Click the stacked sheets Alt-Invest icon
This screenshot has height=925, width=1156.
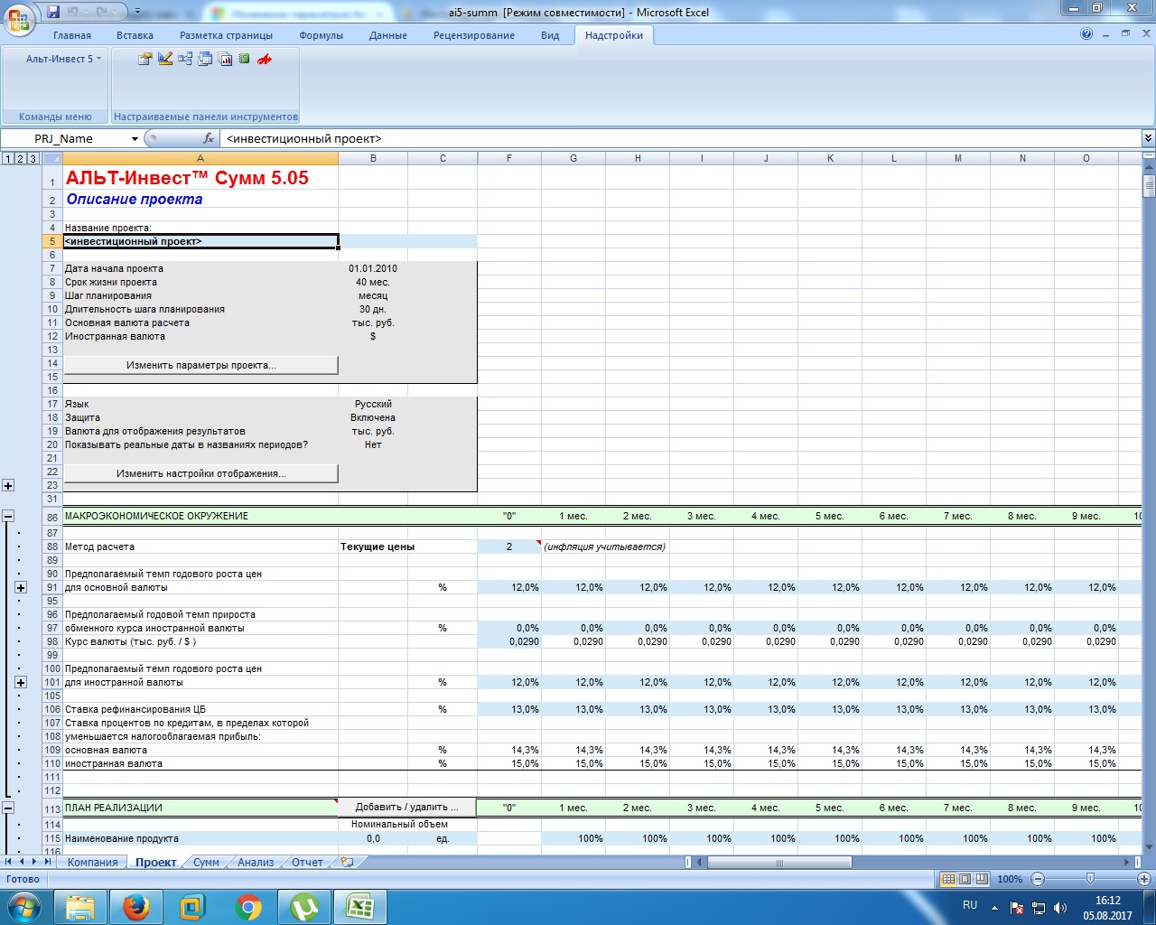(x=205, y=59)
